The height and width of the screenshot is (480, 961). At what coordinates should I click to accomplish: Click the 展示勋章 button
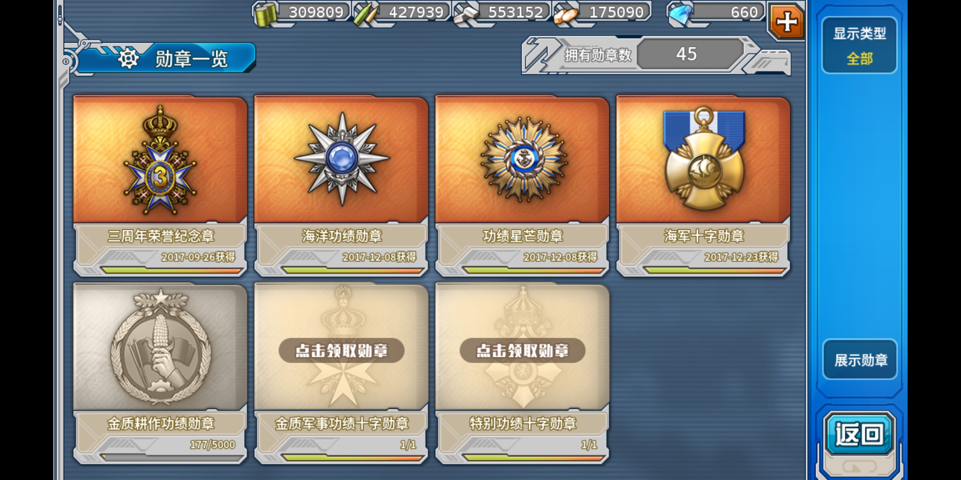click(860, 360)
